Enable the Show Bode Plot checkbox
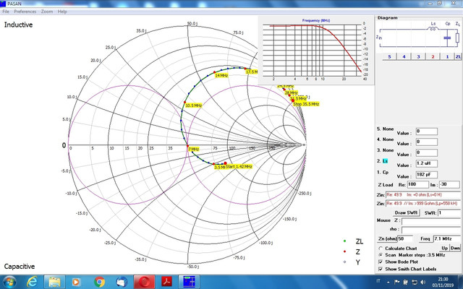 [x=381, y=262]
